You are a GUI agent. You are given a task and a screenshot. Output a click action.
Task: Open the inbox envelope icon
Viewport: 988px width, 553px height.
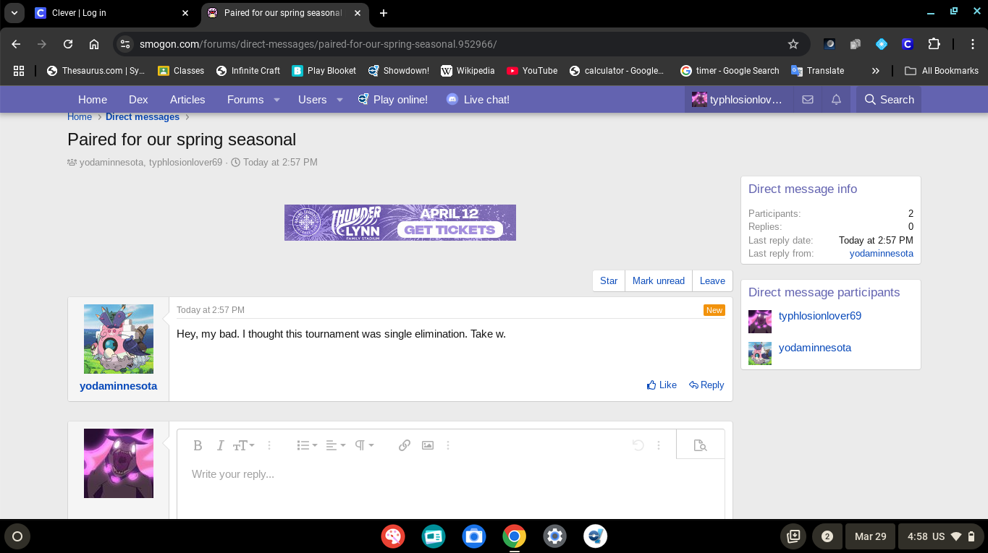coord(808,100)
